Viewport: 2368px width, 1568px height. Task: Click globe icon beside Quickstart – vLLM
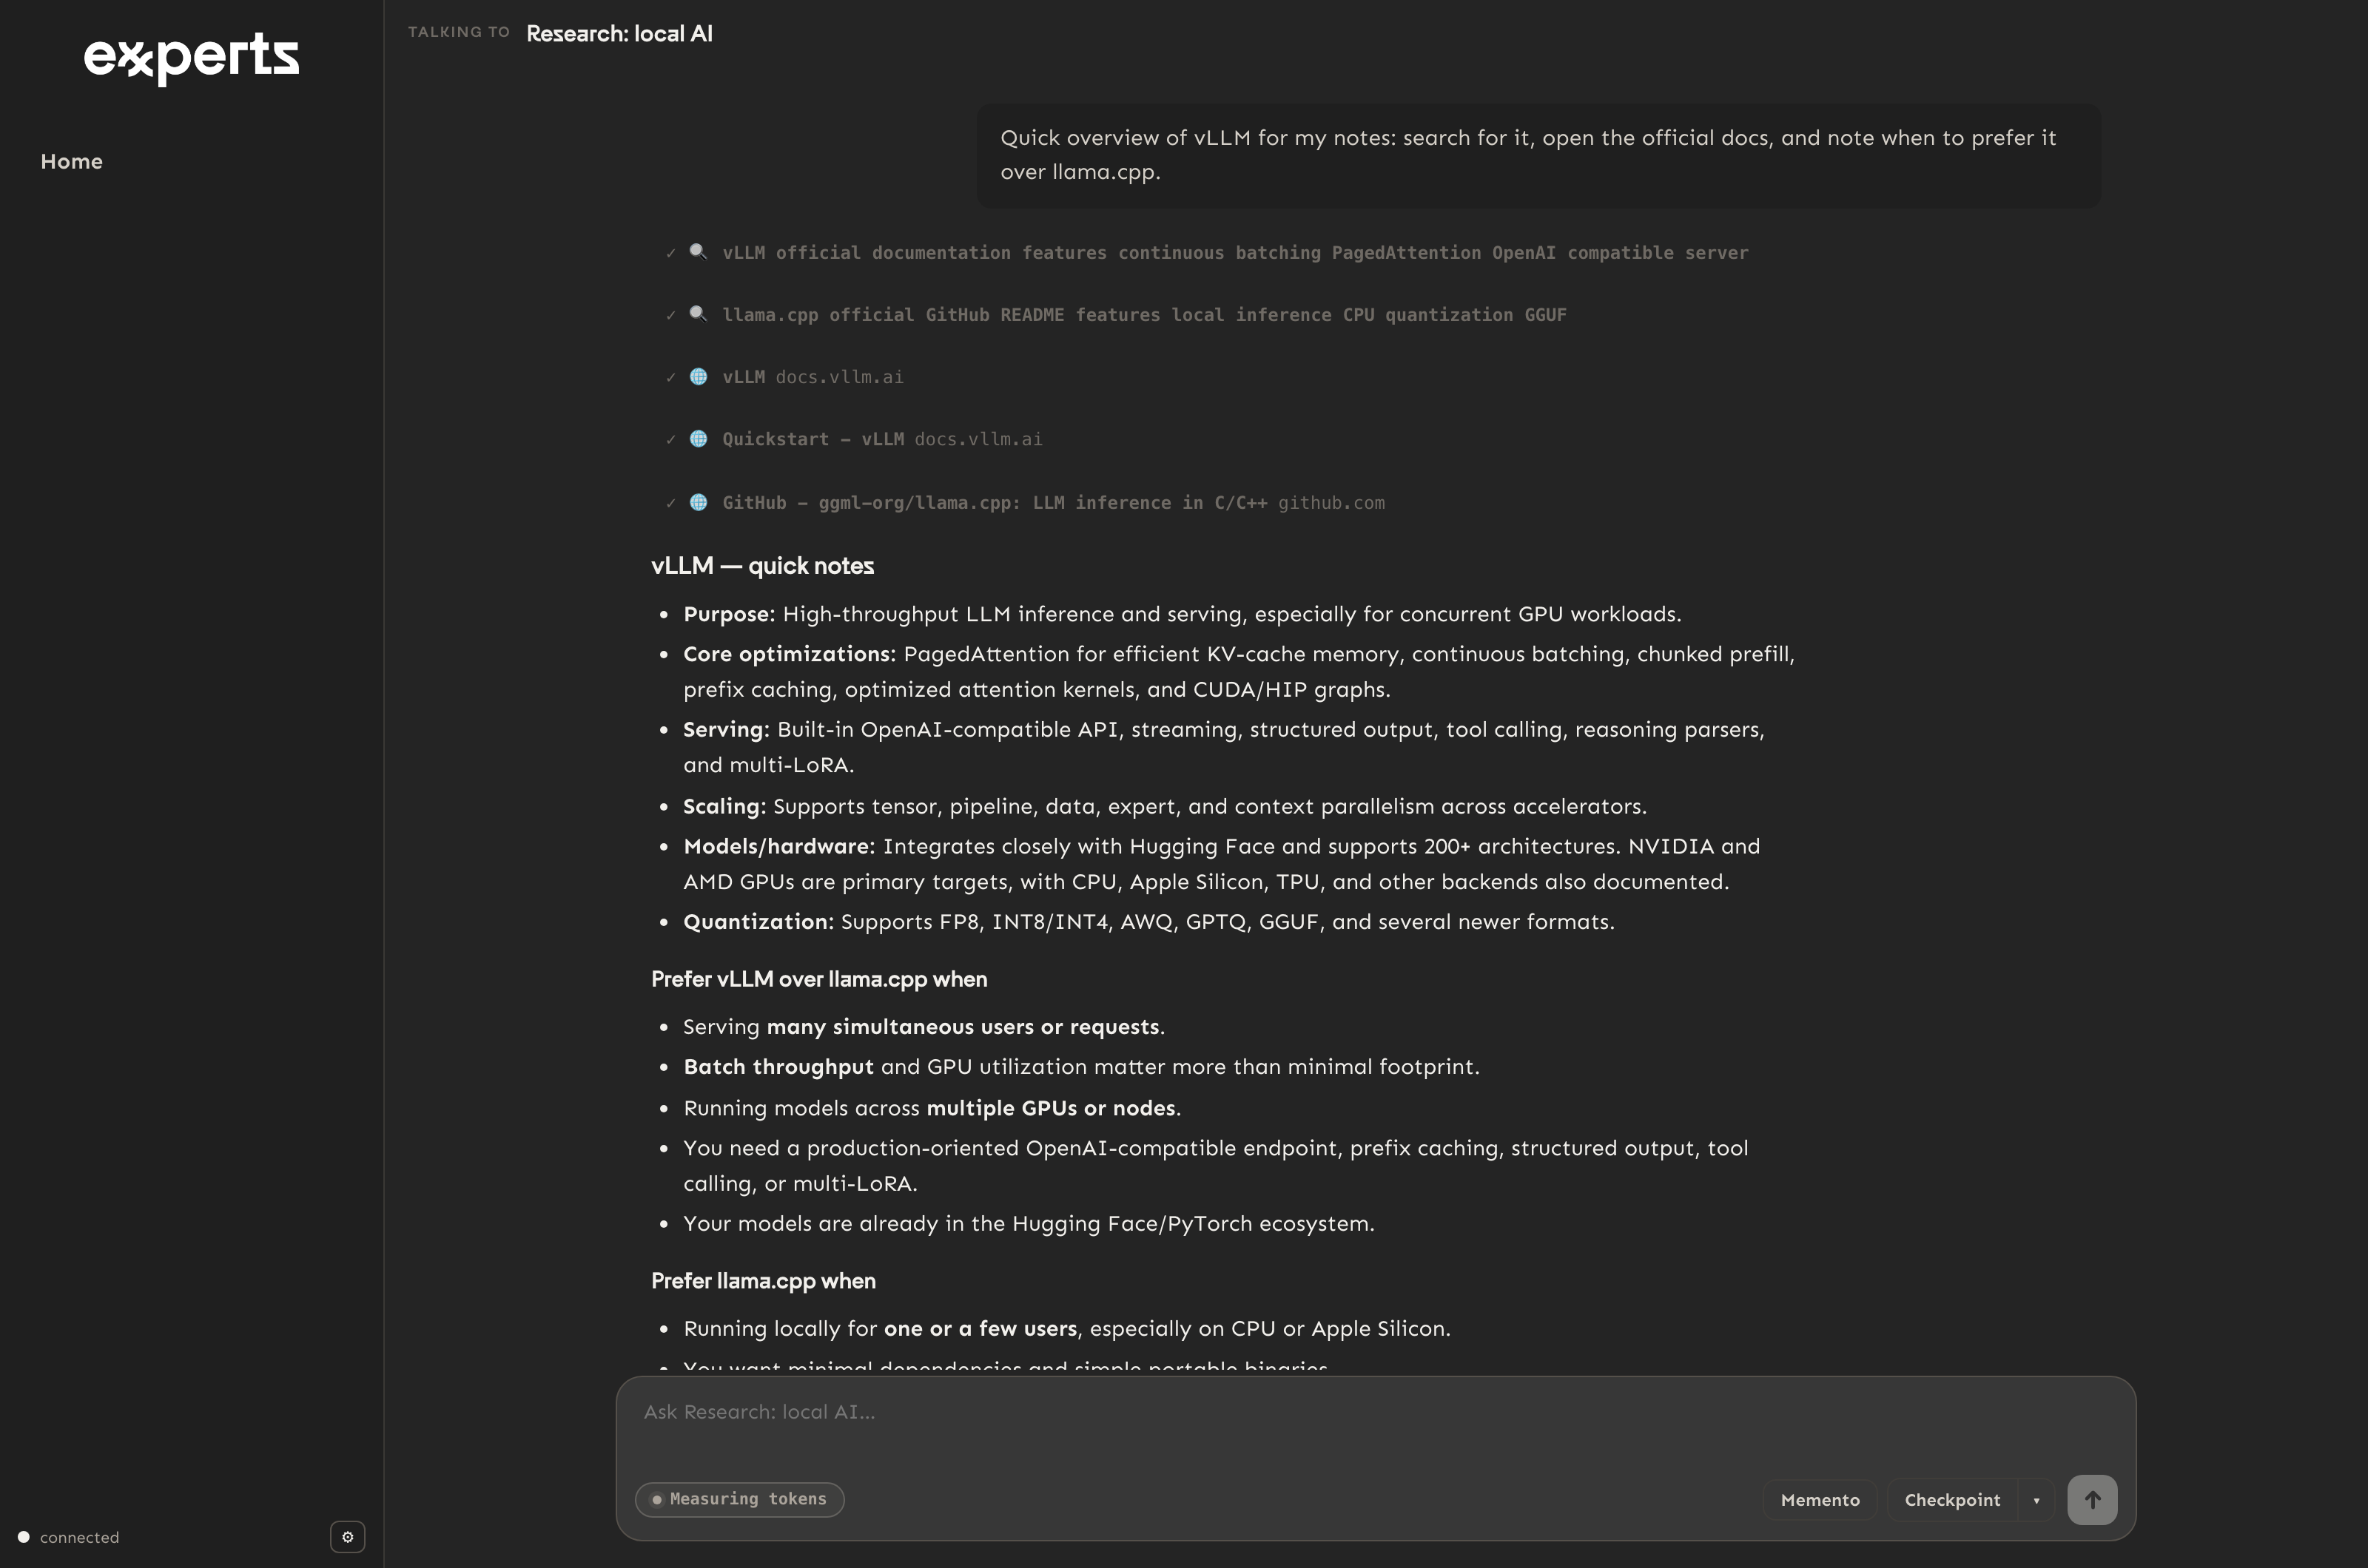[699, 439]
